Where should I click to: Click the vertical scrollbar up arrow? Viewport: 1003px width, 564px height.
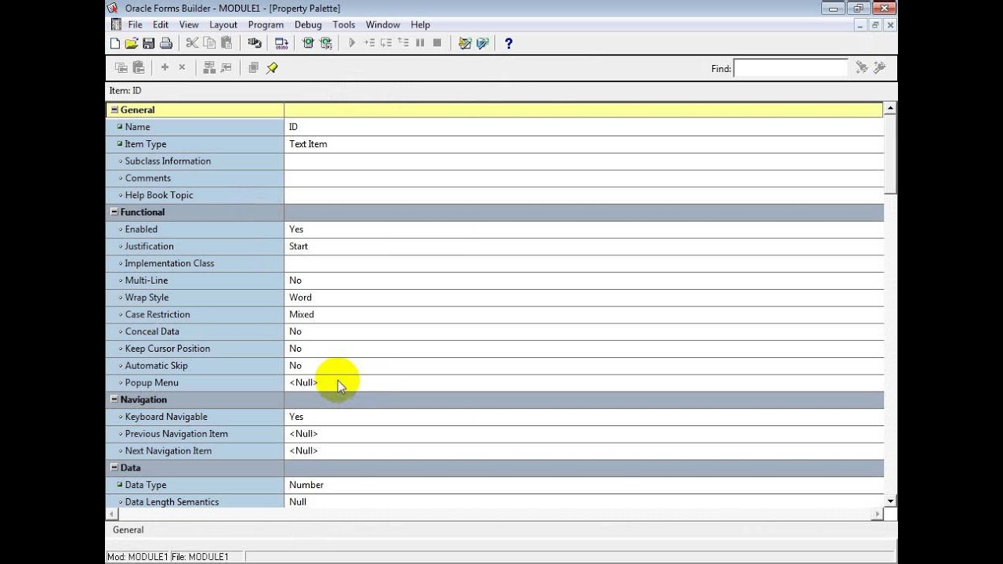pos(891,108)
